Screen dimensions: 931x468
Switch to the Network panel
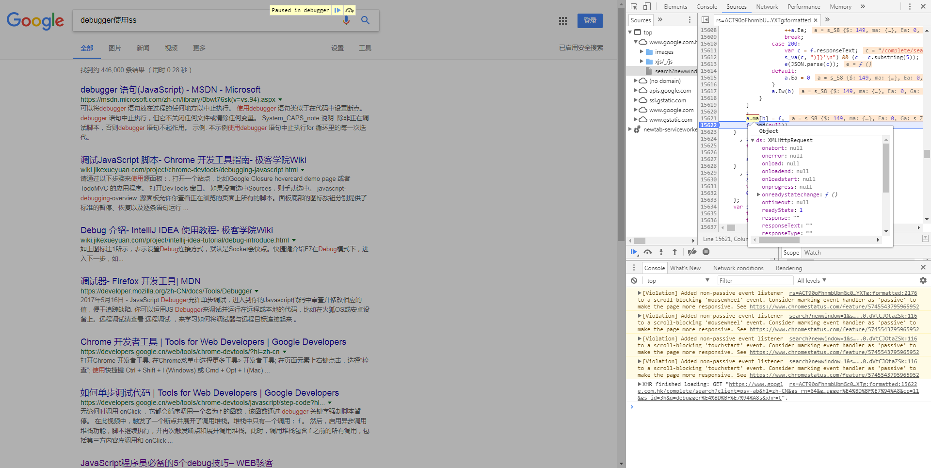point(767,6)
